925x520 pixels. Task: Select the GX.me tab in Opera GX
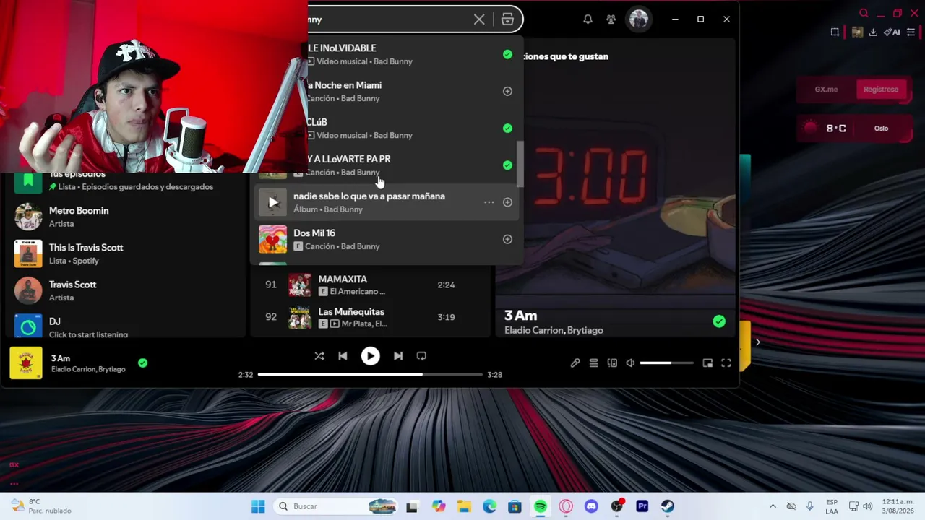[826, 90]
